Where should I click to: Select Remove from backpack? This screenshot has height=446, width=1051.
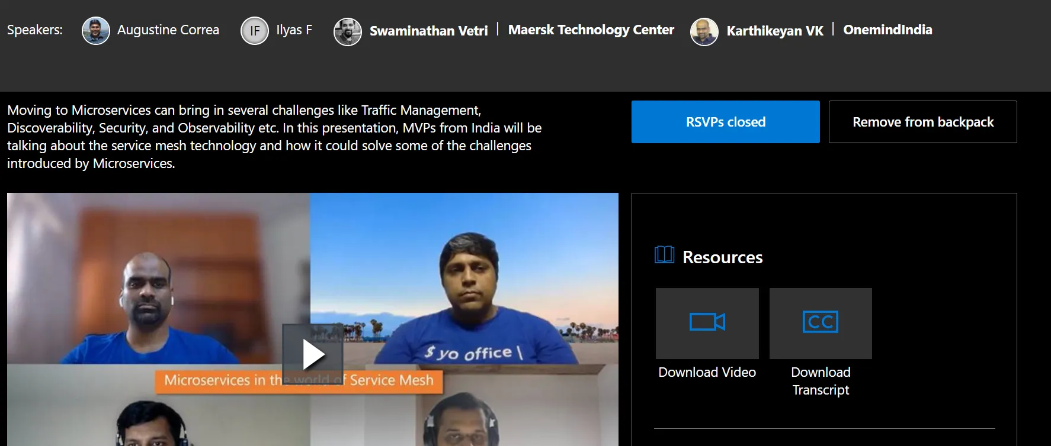[922, 122]
